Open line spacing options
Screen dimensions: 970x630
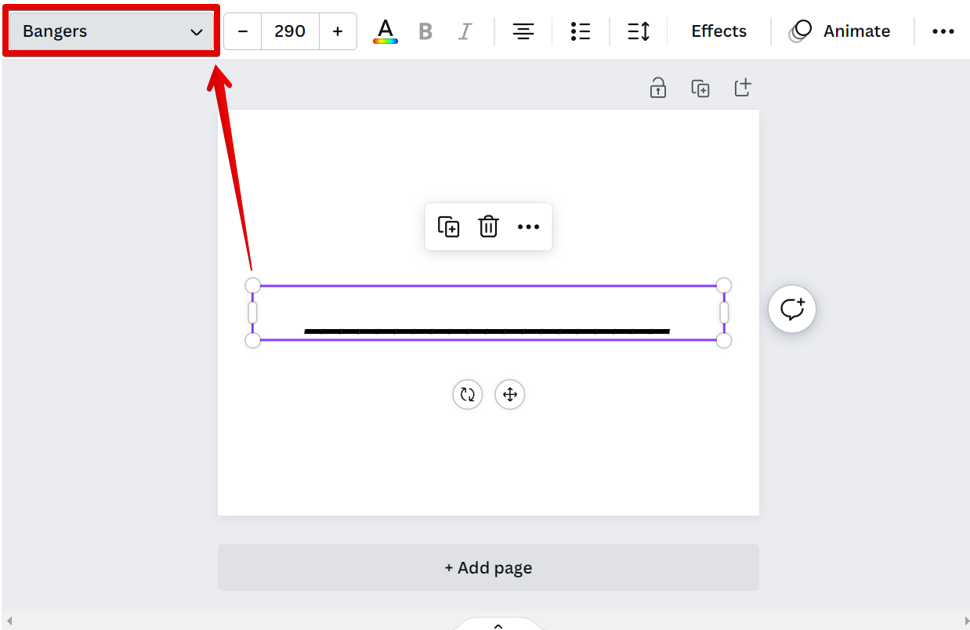[x=639, y=31]
